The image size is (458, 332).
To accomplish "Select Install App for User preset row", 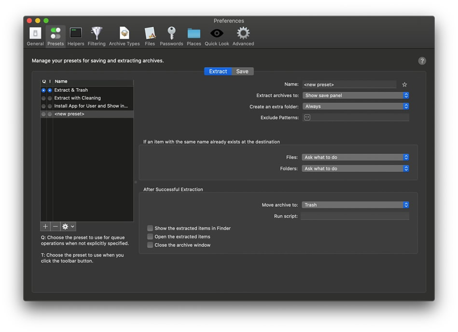I will (x=87, y=106).
